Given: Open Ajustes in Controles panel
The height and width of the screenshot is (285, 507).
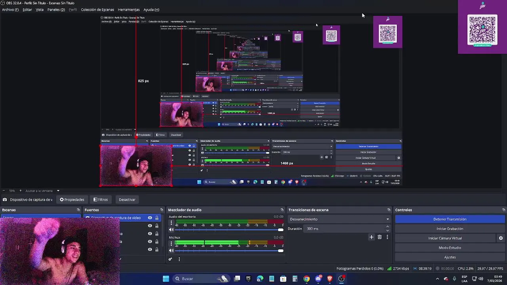Looking at the screenshot, I should 450,257.
